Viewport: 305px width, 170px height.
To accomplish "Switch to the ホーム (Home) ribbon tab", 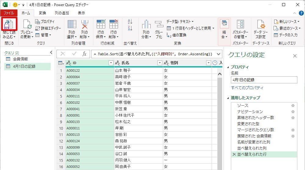I will tap(26, 13).
